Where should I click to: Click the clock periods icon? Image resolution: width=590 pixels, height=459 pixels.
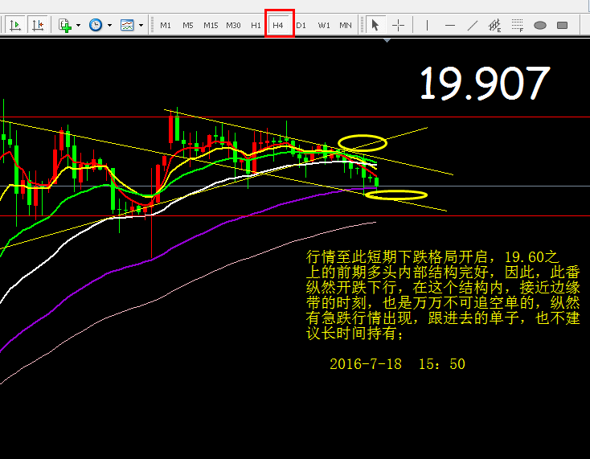[x=96, y=25]
